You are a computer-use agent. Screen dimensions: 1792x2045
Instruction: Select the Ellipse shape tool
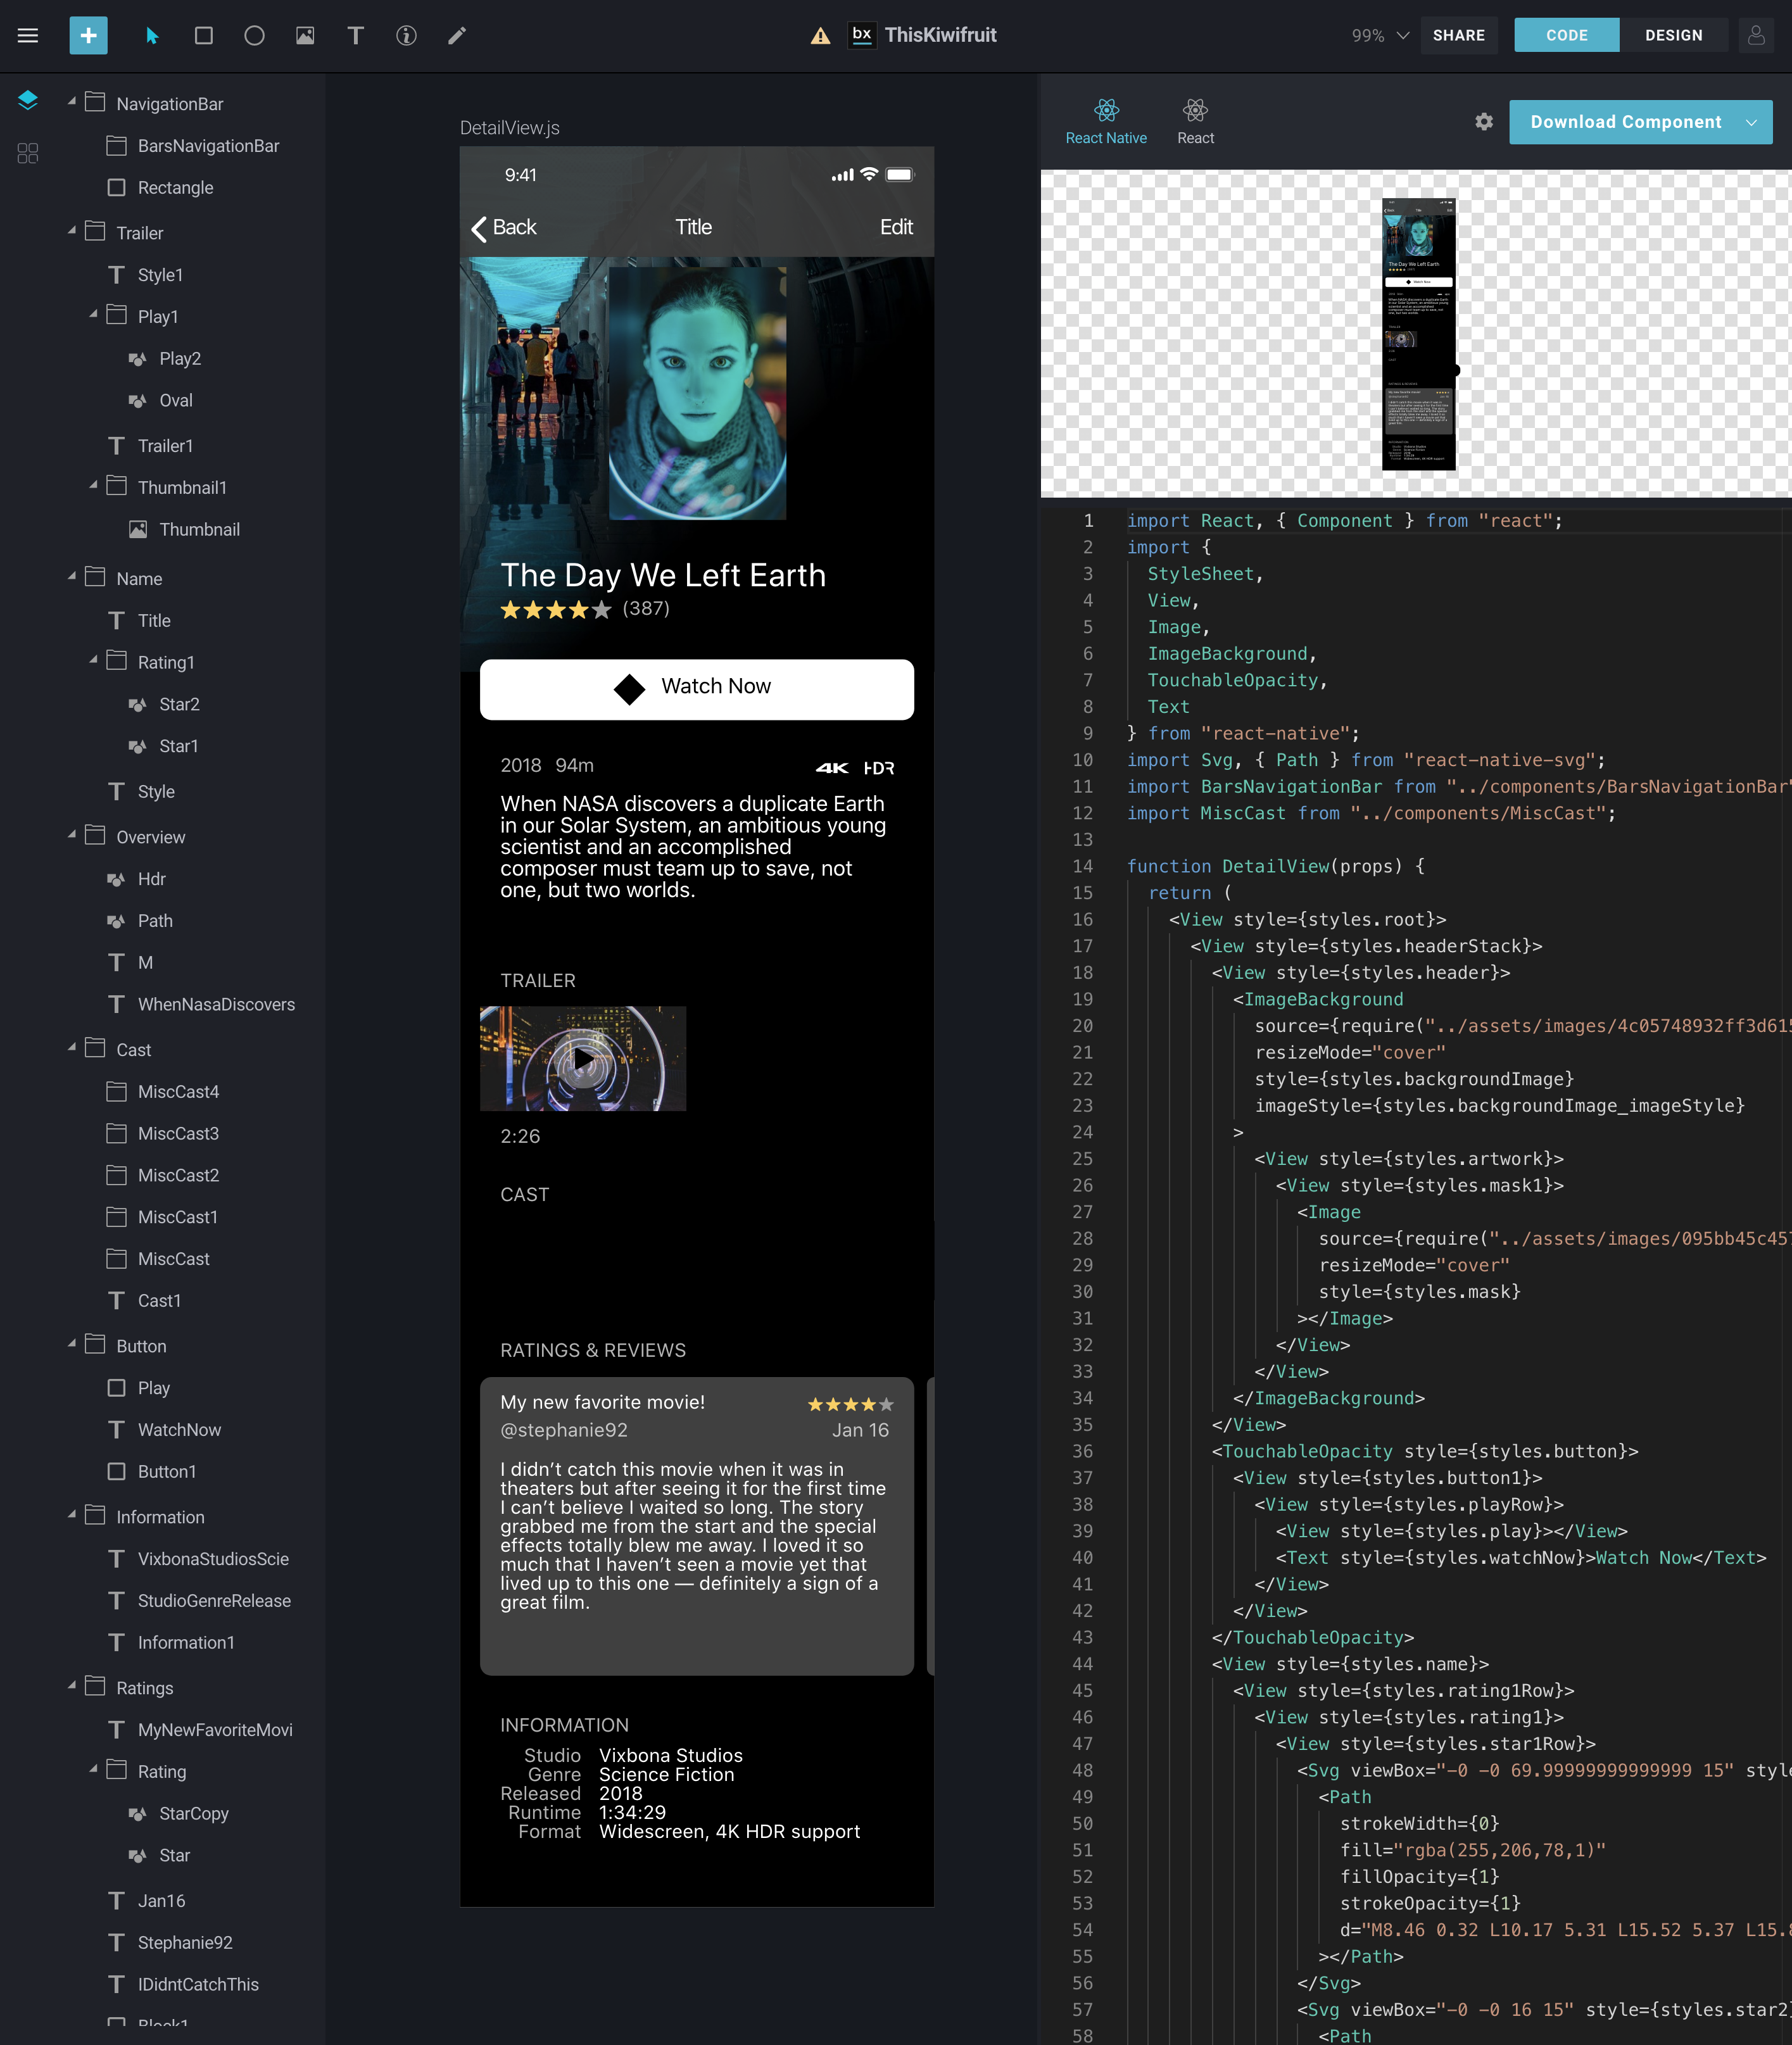[254, 36]
